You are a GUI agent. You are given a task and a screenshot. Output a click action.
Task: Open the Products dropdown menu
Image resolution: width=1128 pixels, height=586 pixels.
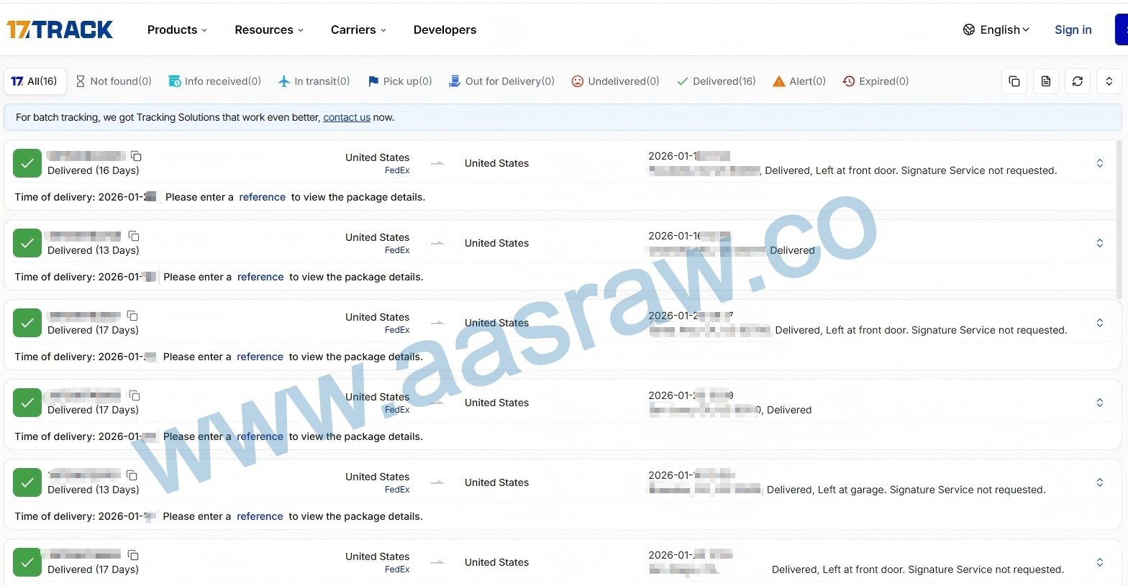[177, 29]
